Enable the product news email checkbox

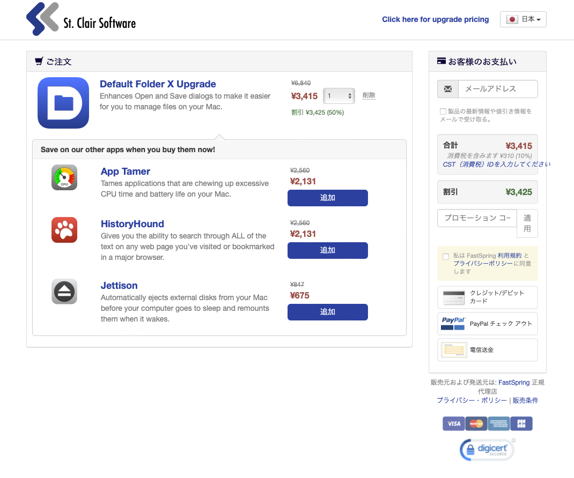[x=443, y=111]
